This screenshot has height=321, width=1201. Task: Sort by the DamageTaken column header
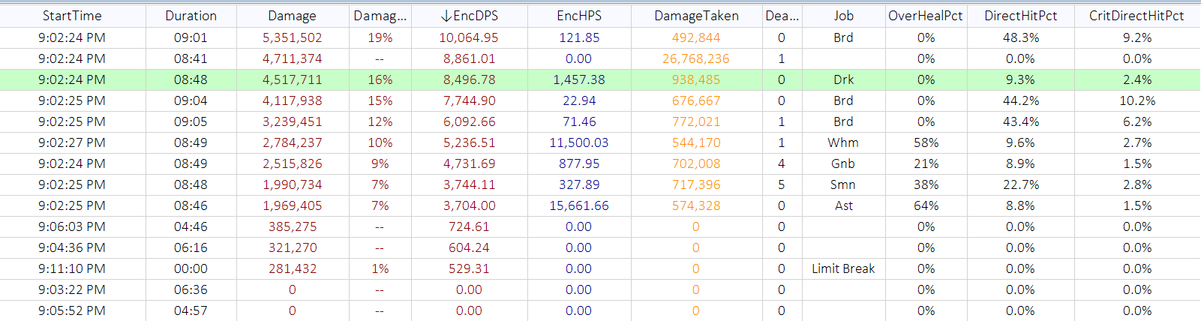[696, 16]
